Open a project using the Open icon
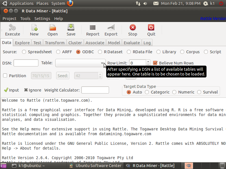The height and width of the screenshot is (169, 226). [x=53, y=28]
